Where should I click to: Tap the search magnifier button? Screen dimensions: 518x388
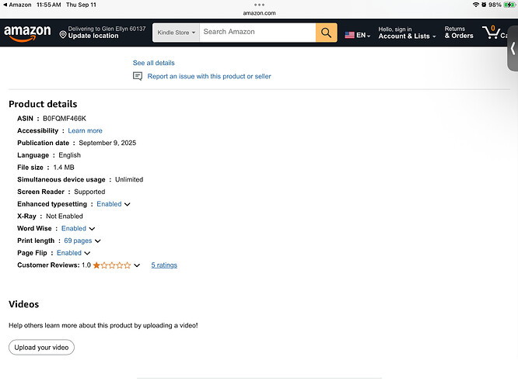pyautogui.click(x=326, y=33)
